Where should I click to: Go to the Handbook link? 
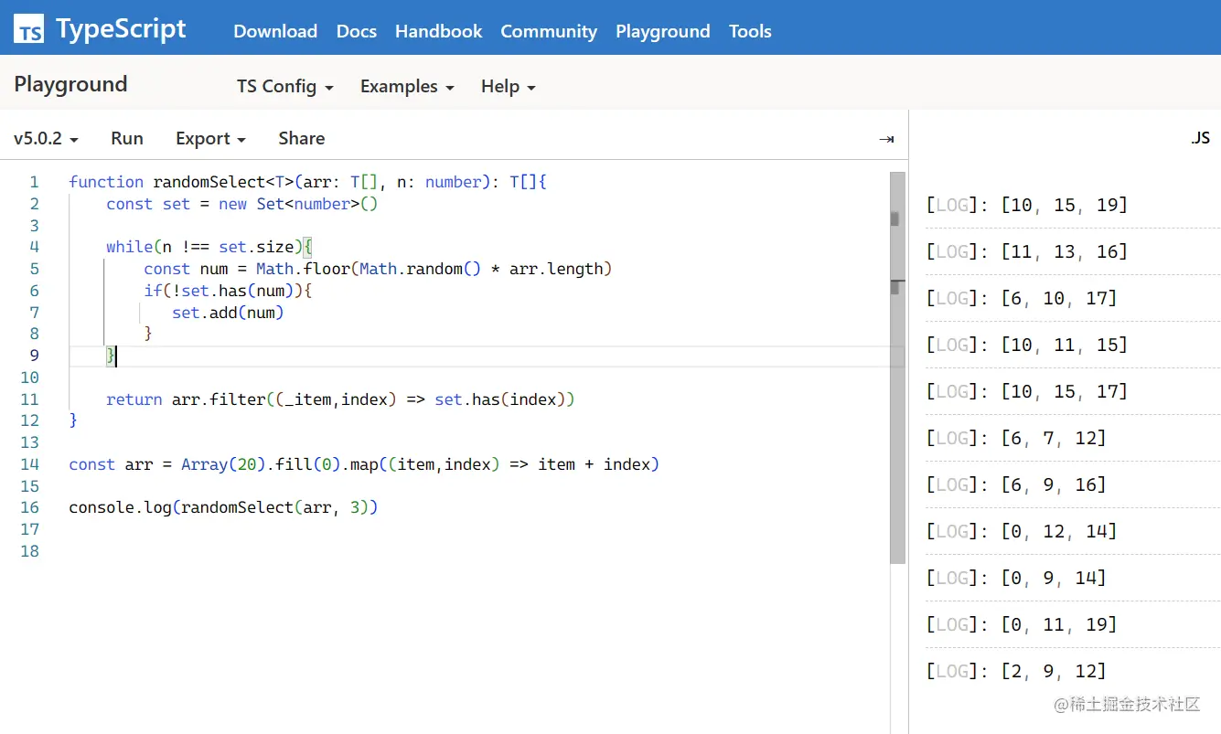click(x=439, y=31)
